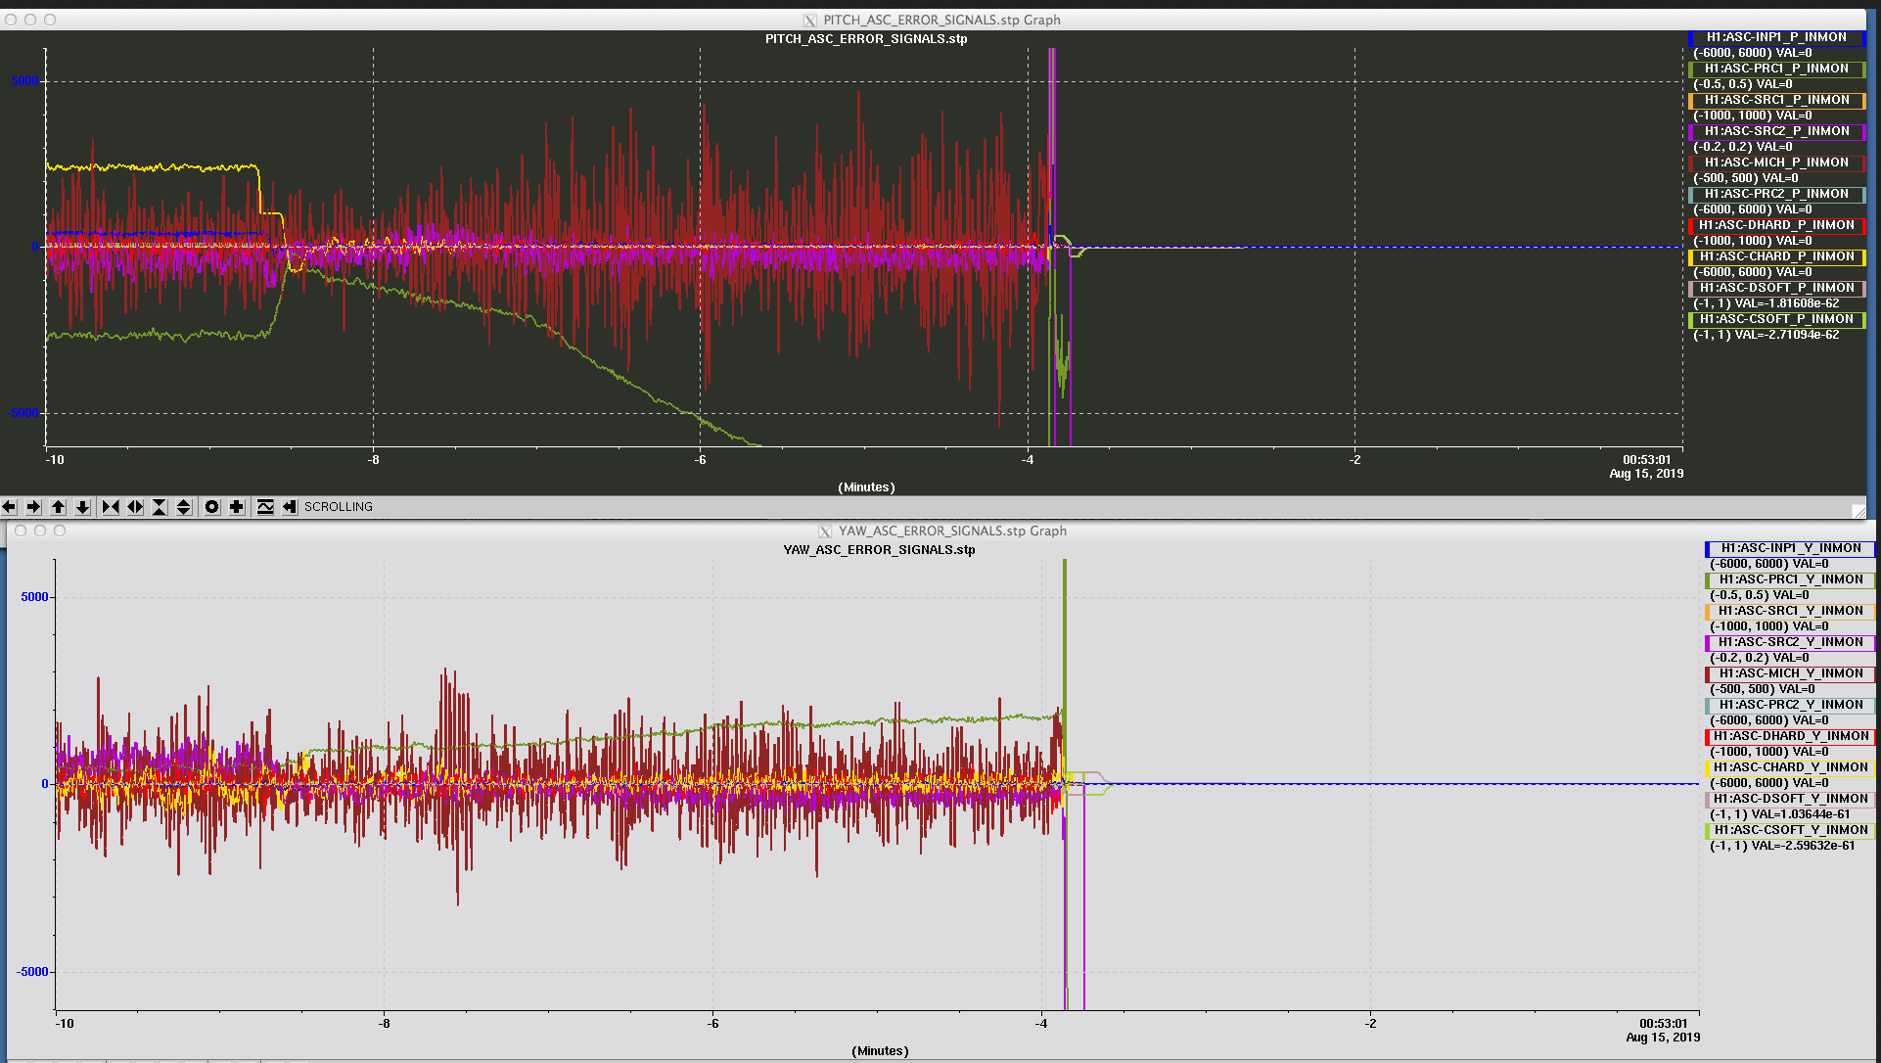This screenshot has width=1881, height=1063.
Task: Select the H1:ASC-DHARD_P_INMON legend curve
Action: click(1777, 225)
